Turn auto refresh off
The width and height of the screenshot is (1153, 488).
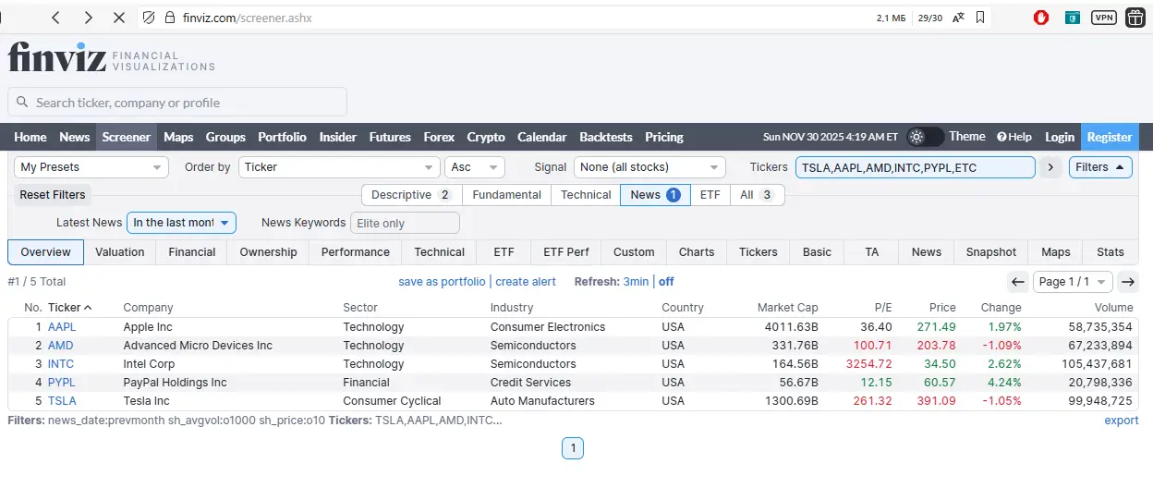[666, 282]
